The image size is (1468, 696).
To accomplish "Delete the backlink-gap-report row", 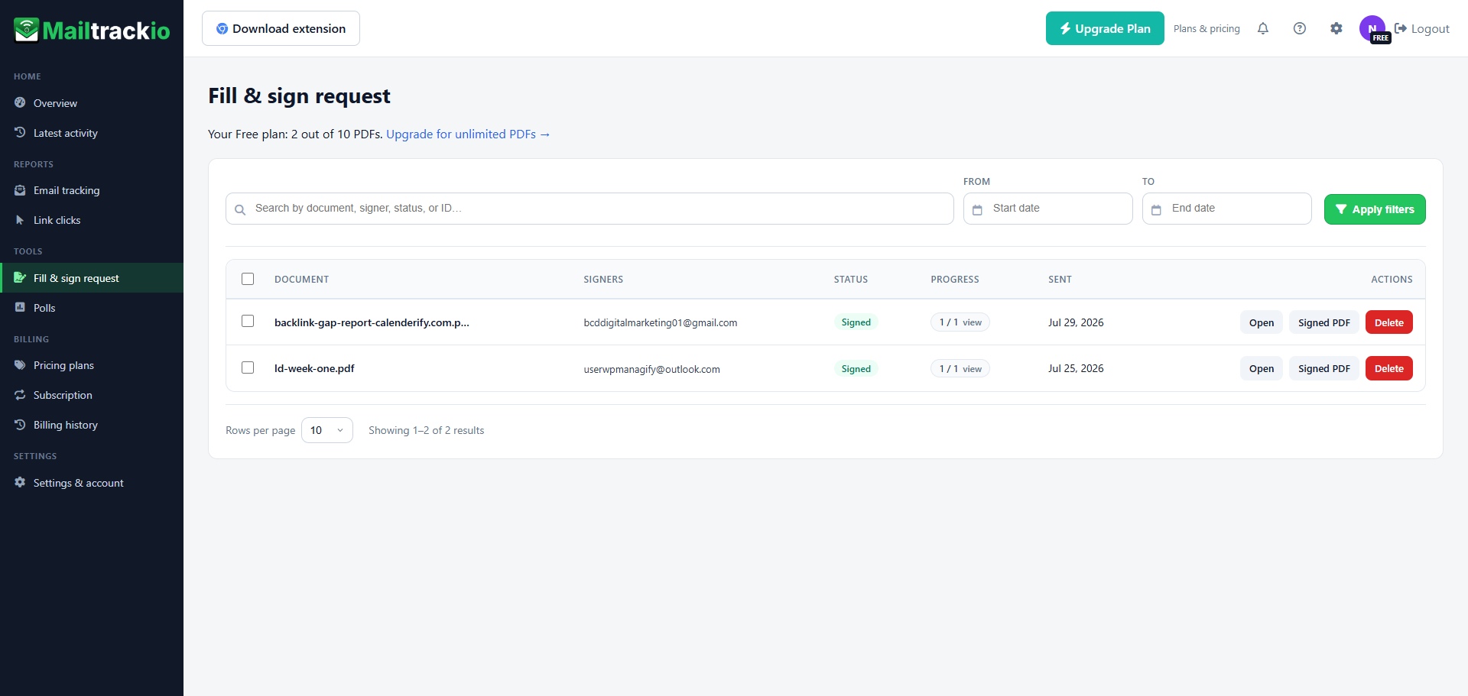I will click(1389, 322).
